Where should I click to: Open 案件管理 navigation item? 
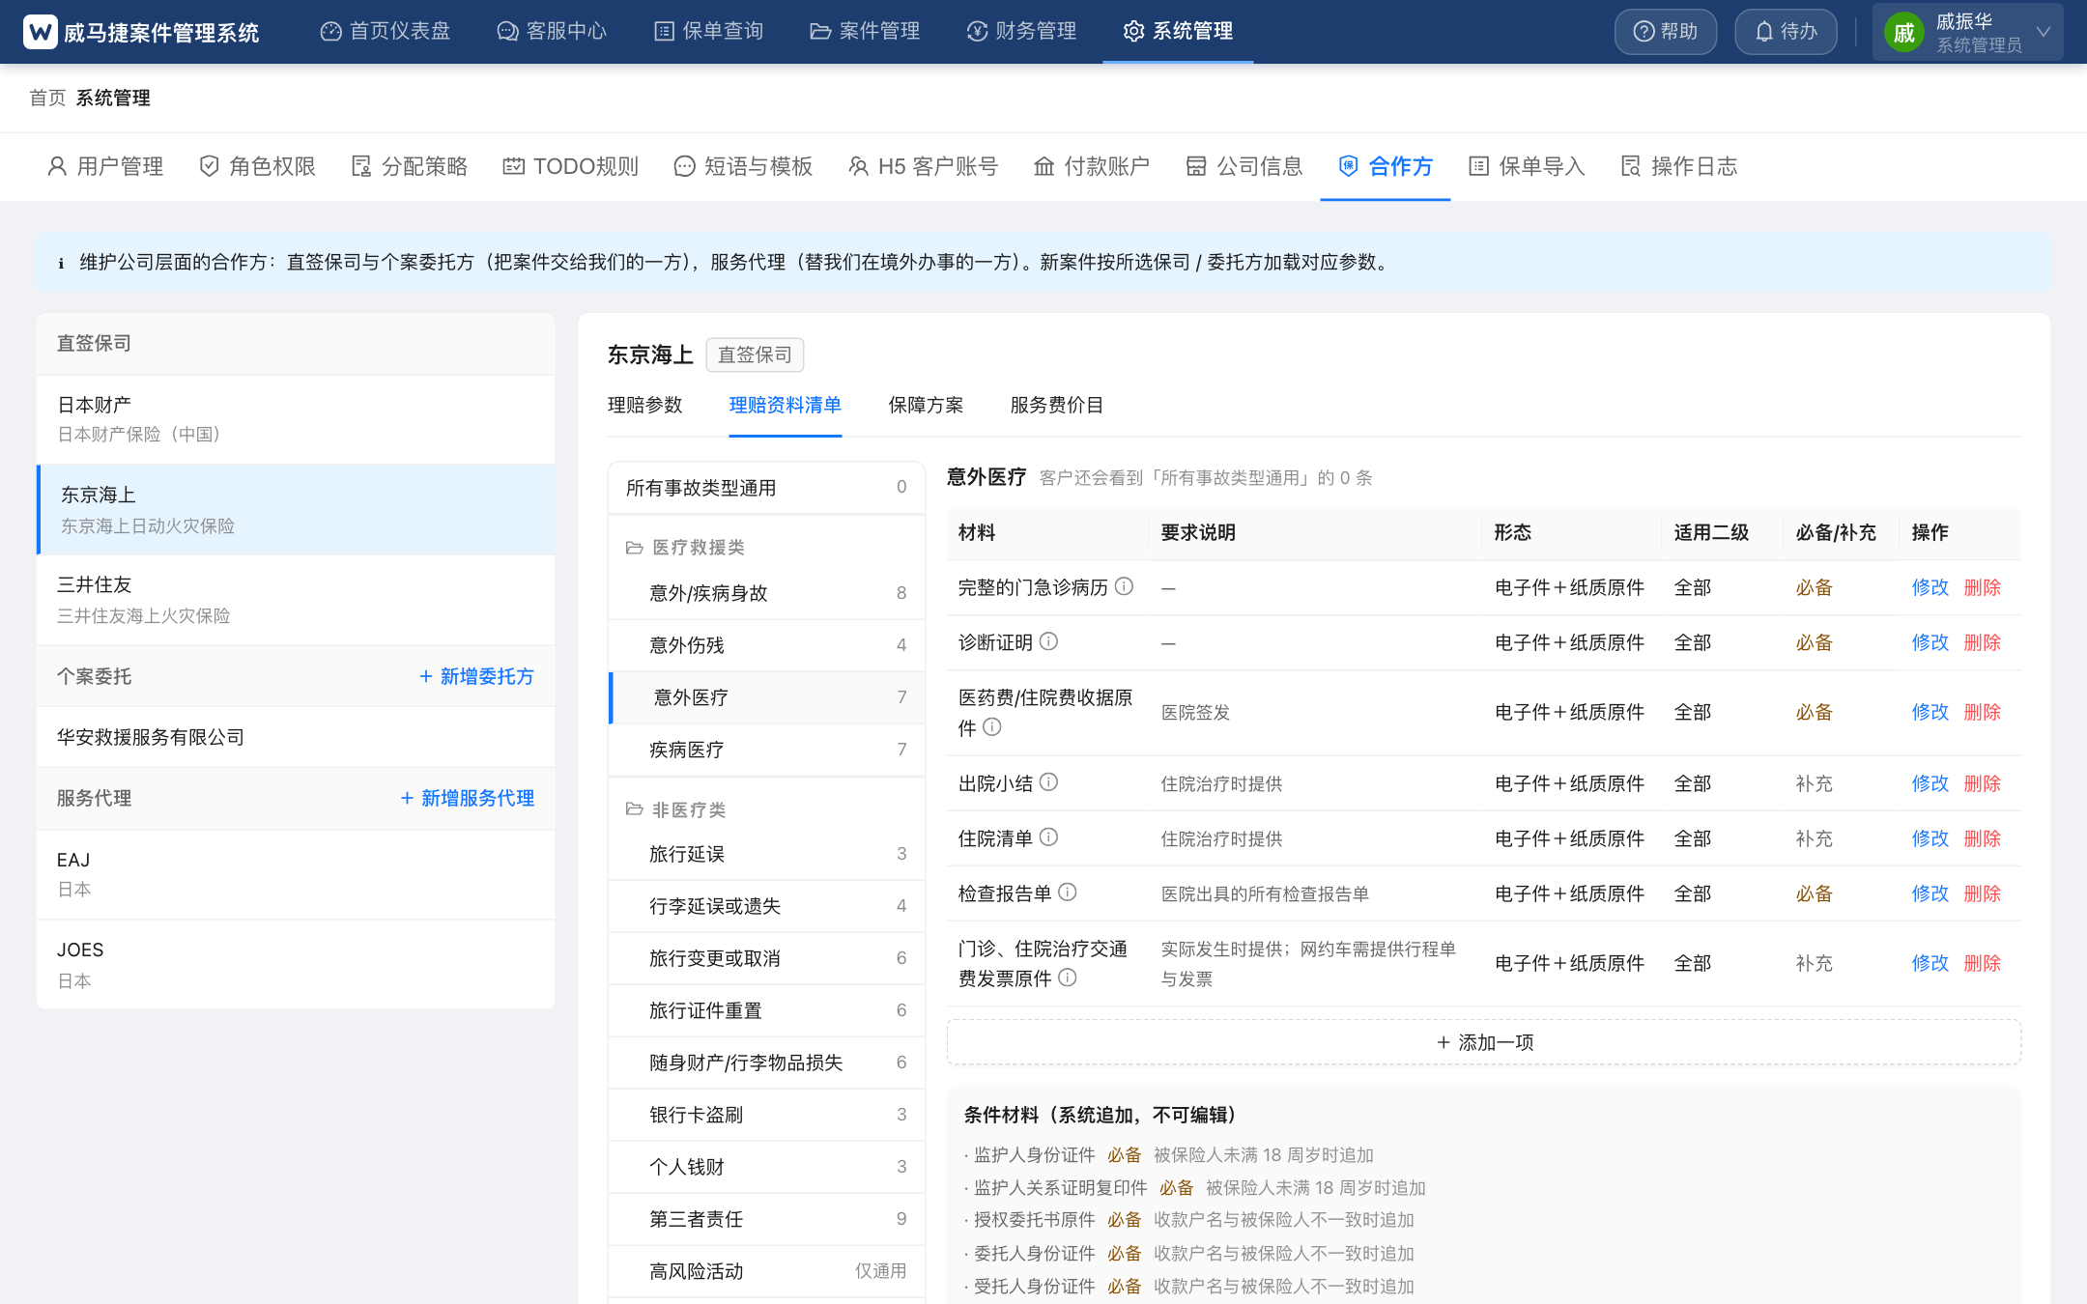pyautogui.click(x=865, y=31)
